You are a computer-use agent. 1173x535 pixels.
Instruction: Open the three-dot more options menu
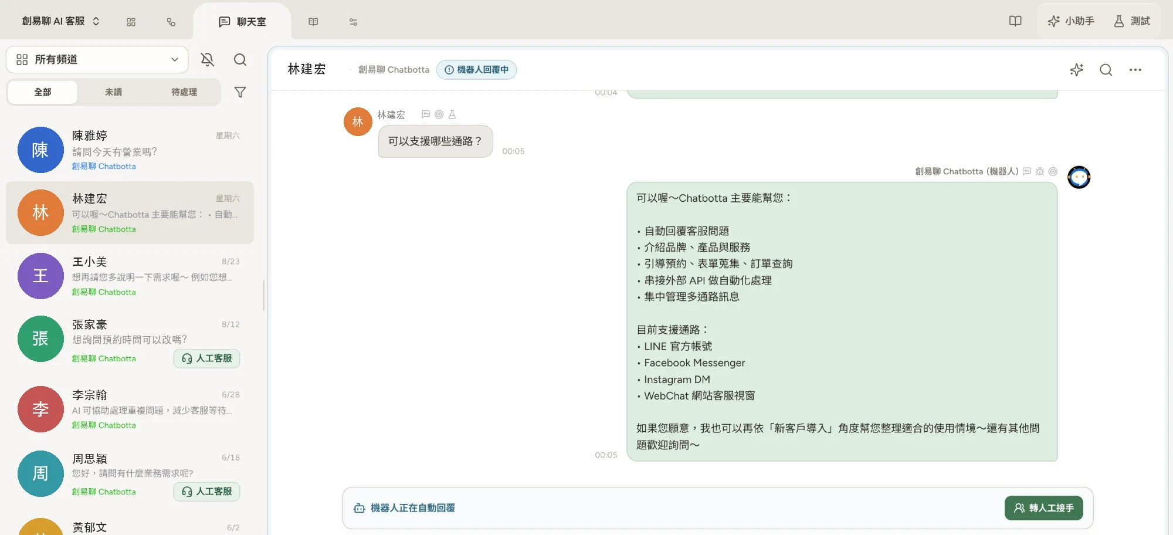pos(1135,70)
